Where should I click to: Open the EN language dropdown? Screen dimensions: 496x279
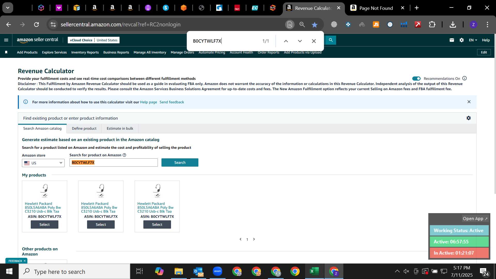(x=473, y=40)
